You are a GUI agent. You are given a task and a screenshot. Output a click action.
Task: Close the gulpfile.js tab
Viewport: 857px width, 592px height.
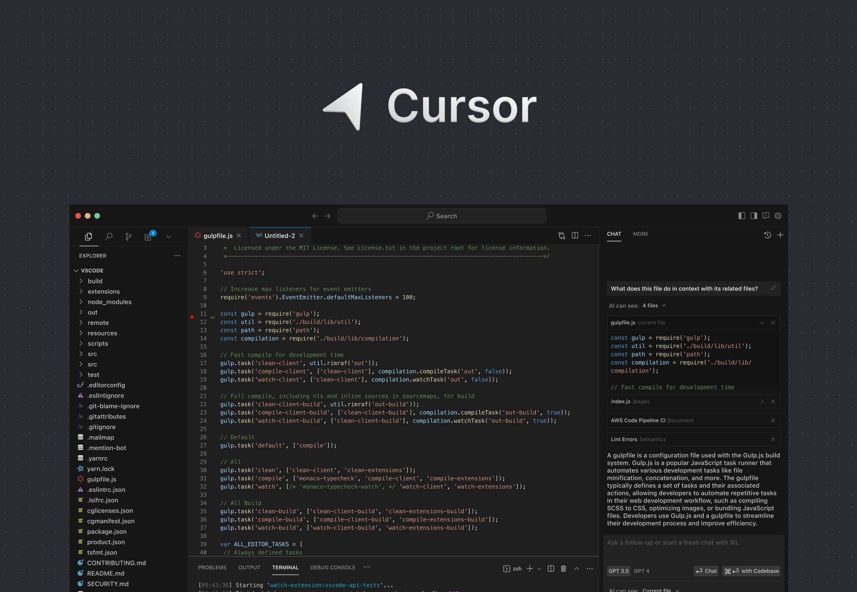[239, 236]
